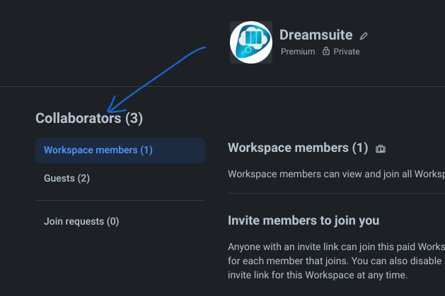Click the Dreamsuite workspace logo

[x=250, y=42]
